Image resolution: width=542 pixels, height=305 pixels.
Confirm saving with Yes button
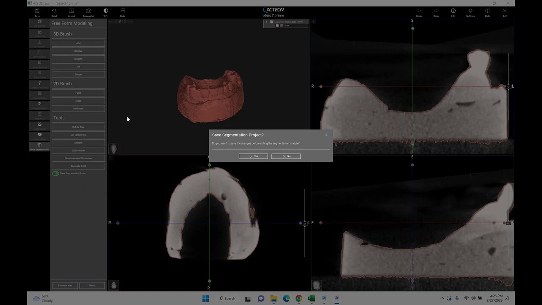(253, 156)
